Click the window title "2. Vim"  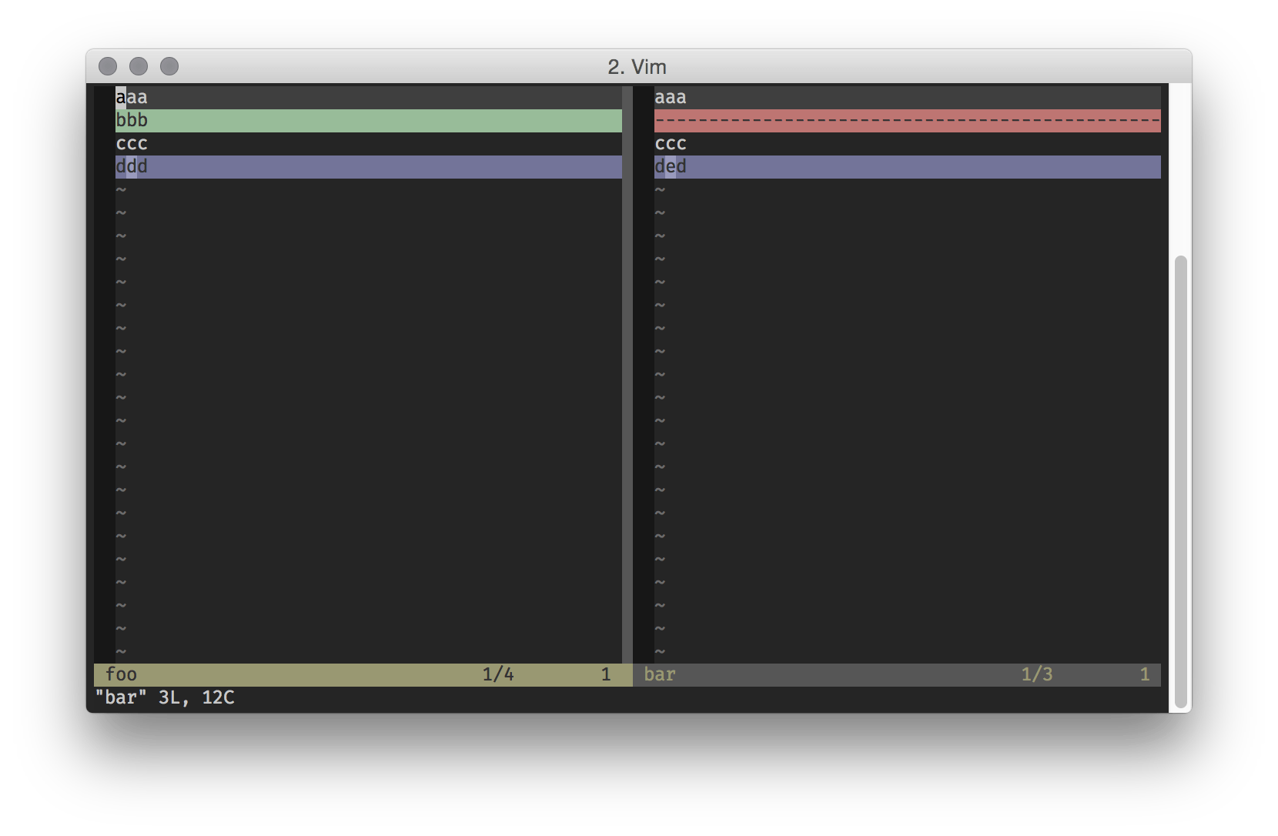pyautogui.click(x=637, y=66)
